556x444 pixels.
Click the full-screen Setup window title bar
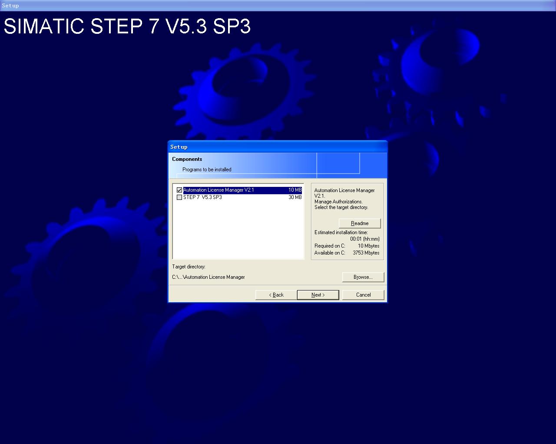[278, 6]
